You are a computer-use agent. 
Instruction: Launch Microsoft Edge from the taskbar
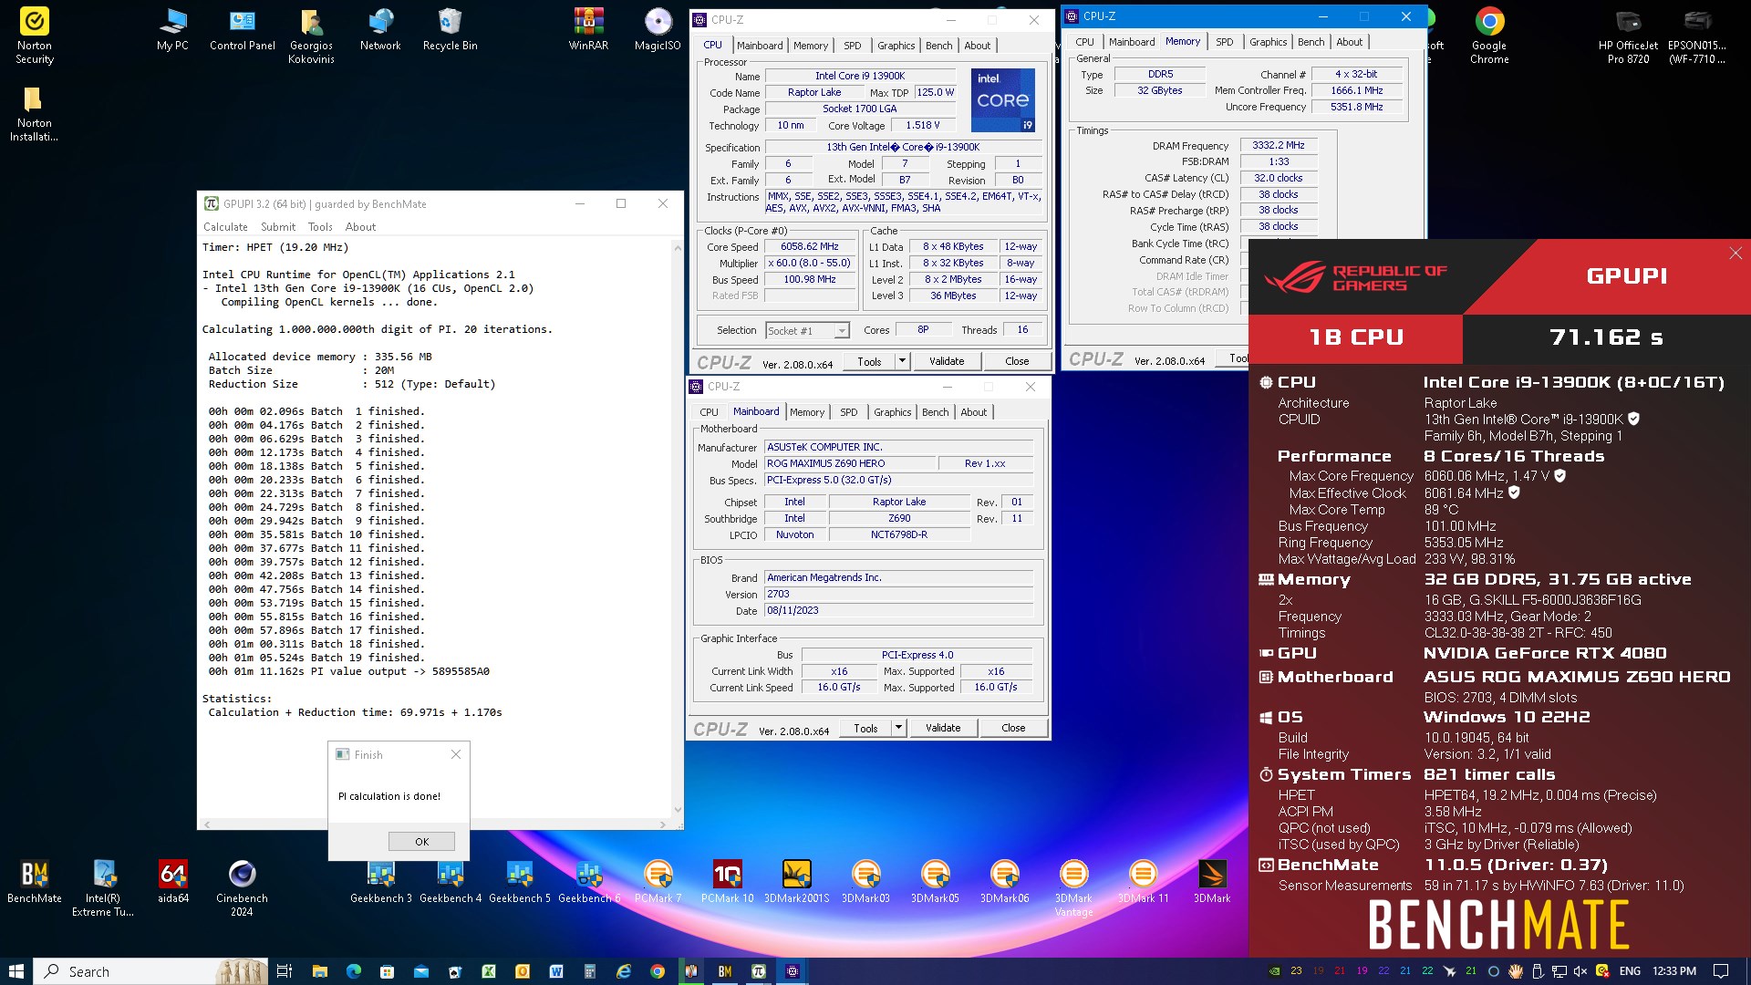[354, 971]
